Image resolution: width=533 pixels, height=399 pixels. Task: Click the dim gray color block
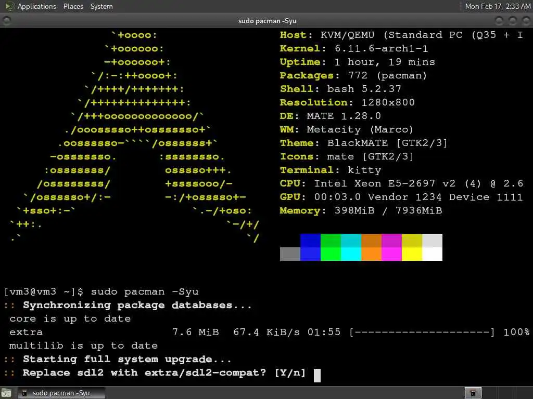[x=290, y=254]
